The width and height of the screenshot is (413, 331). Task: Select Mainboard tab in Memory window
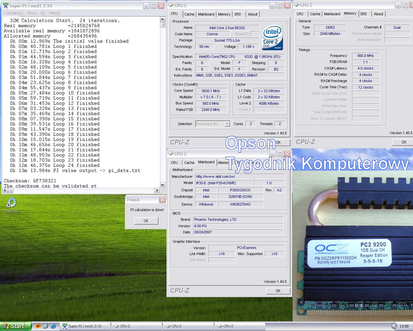(x=332, y=14)
